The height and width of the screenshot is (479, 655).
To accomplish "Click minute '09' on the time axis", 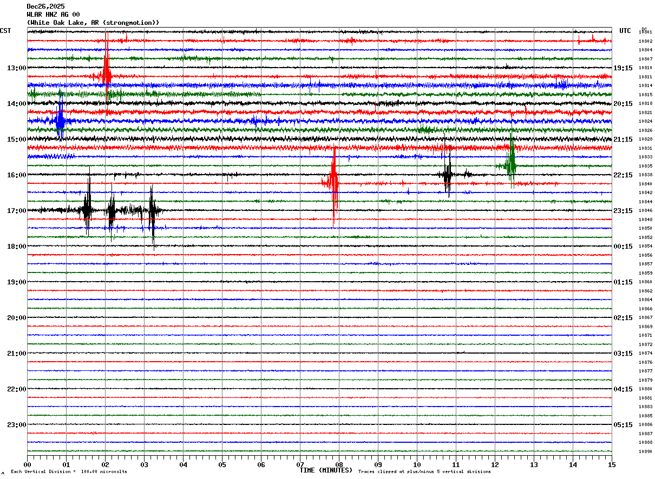I will [x=378, y=464].
